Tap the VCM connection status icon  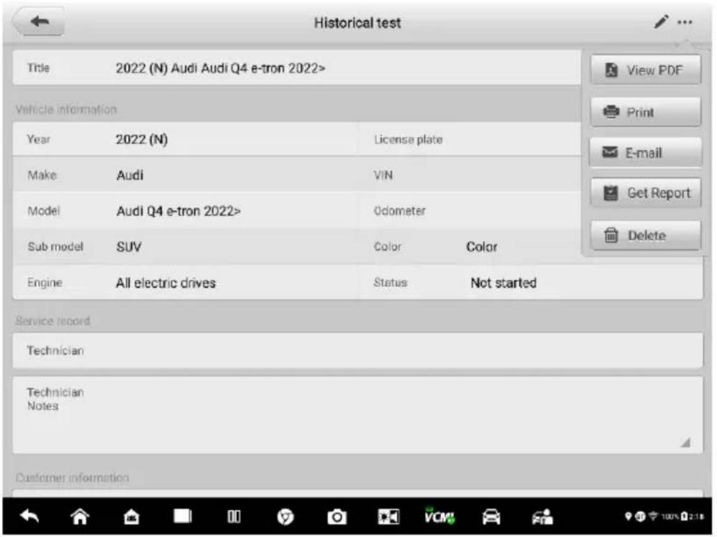pos(440,516)
